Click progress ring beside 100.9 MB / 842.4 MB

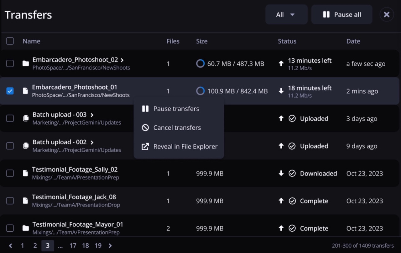click(200, 91)
